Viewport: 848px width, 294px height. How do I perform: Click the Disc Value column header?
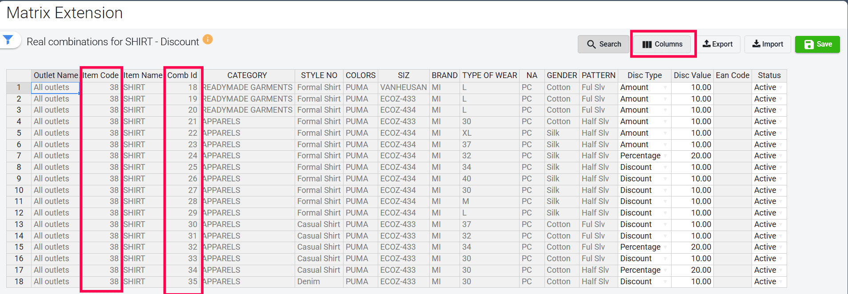692,75
